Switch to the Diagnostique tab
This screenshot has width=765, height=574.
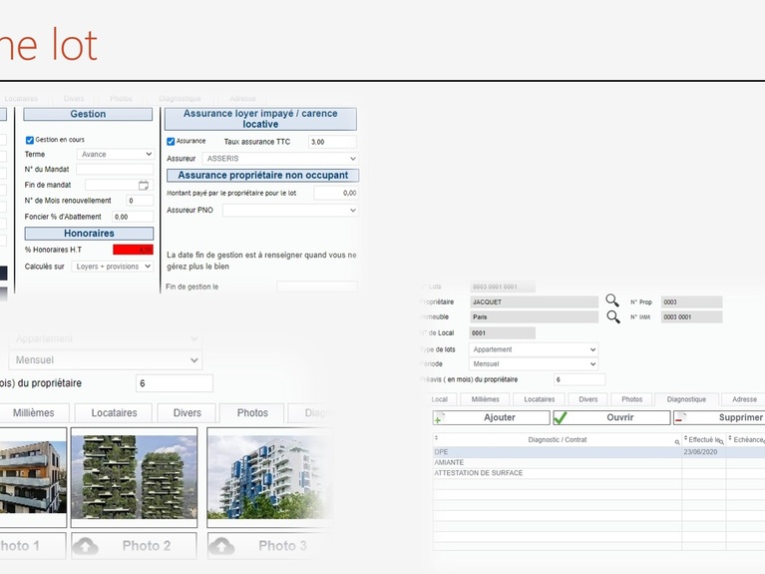(686, 399)
